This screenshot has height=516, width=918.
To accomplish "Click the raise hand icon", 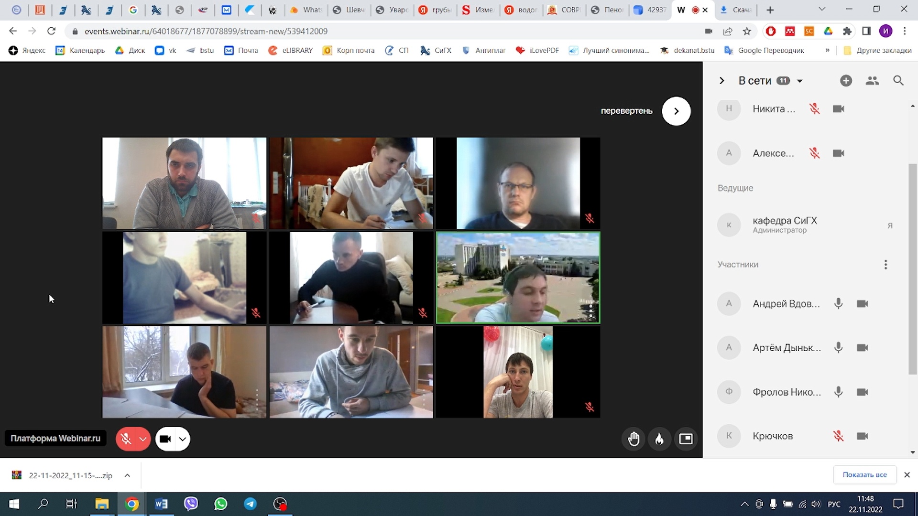I will pyautogui.click(x=634, y=439).
